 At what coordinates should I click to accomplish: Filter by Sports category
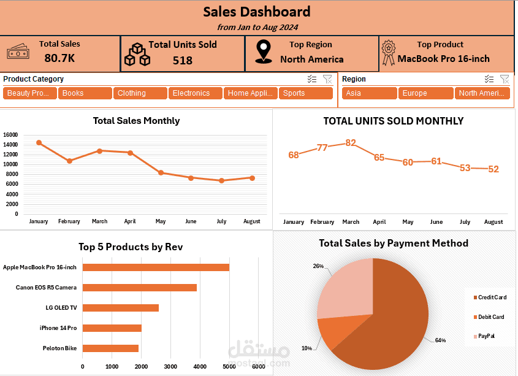tap(305, 93)
